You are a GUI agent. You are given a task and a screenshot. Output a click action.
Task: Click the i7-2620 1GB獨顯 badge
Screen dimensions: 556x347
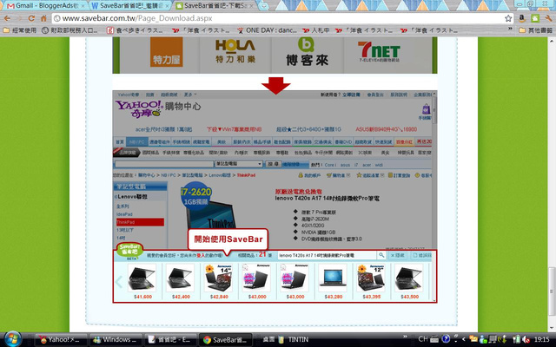196,196
